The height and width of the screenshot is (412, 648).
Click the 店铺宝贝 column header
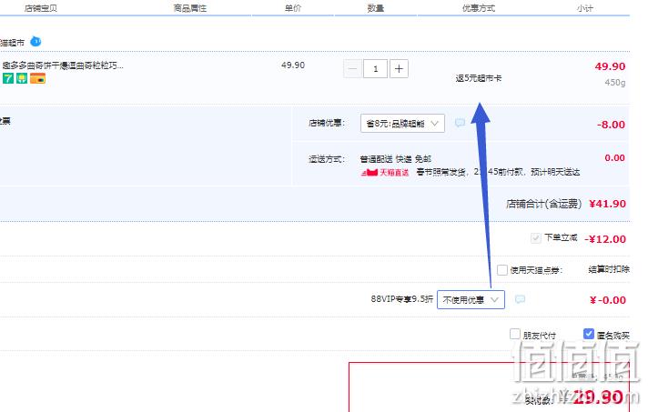tap(40, 8)
